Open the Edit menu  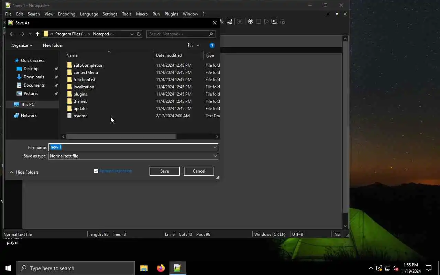(x=20, y=14)
